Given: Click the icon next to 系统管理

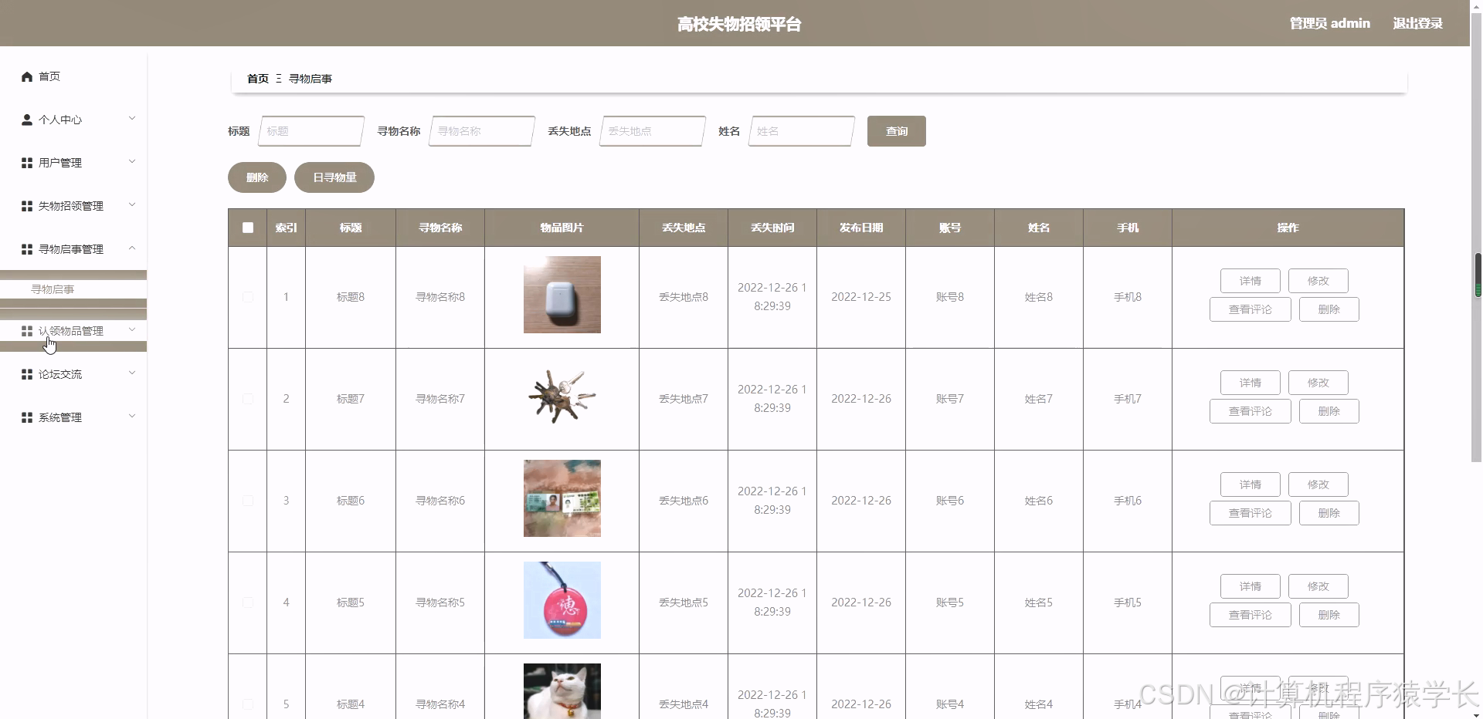Looking at the screenshot, I should 25,417.
